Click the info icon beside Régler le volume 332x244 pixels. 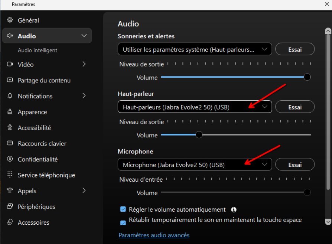click(x=234, y=209)
